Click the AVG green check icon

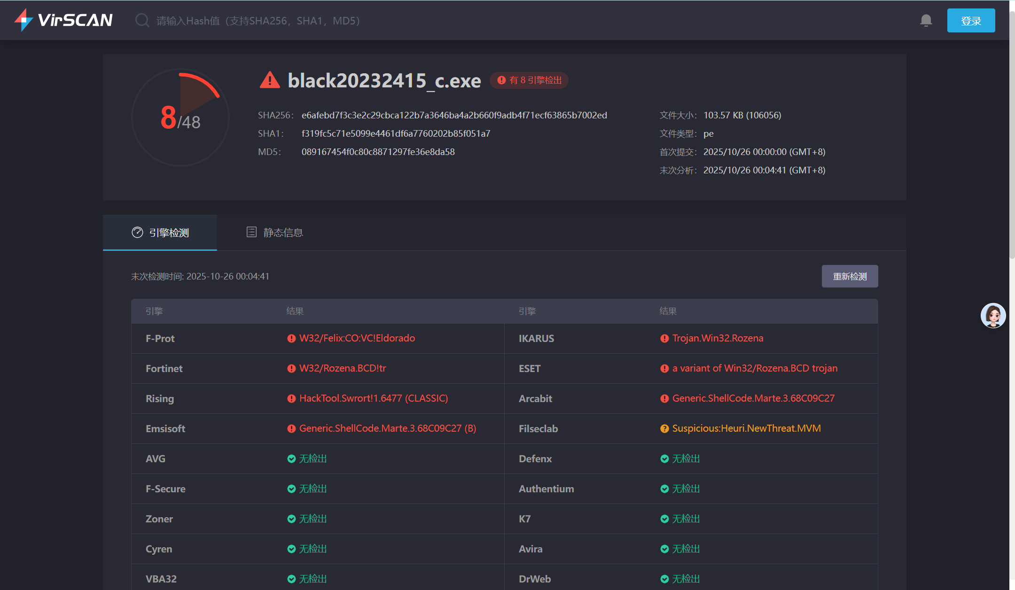point(291,459)
